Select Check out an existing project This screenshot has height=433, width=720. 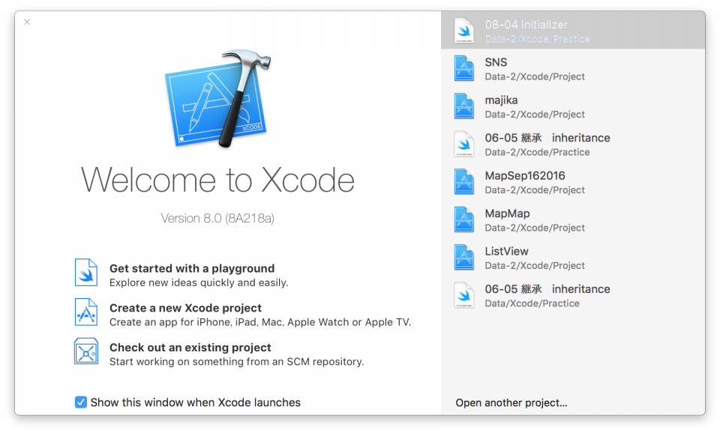(190, 348)
